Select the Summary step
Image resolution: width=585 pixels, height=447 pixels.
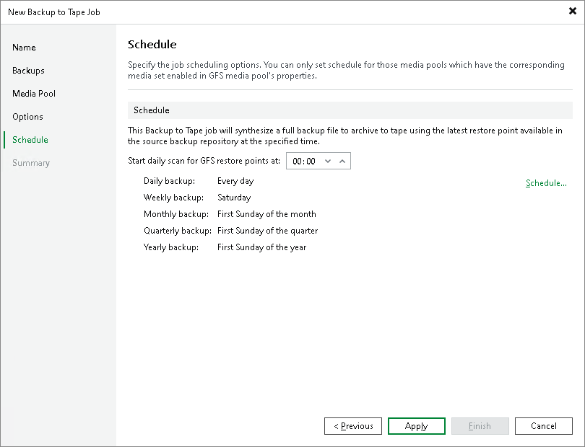pos(31,163)
